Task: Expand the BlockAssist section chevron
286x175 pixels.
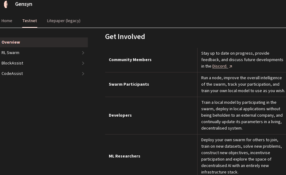Action: point(83,63)
